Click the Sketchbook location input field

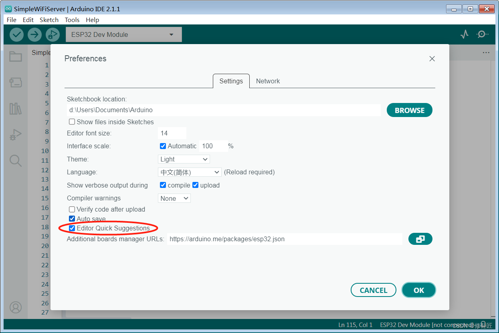pyautogui.click(x=224, y=110)
